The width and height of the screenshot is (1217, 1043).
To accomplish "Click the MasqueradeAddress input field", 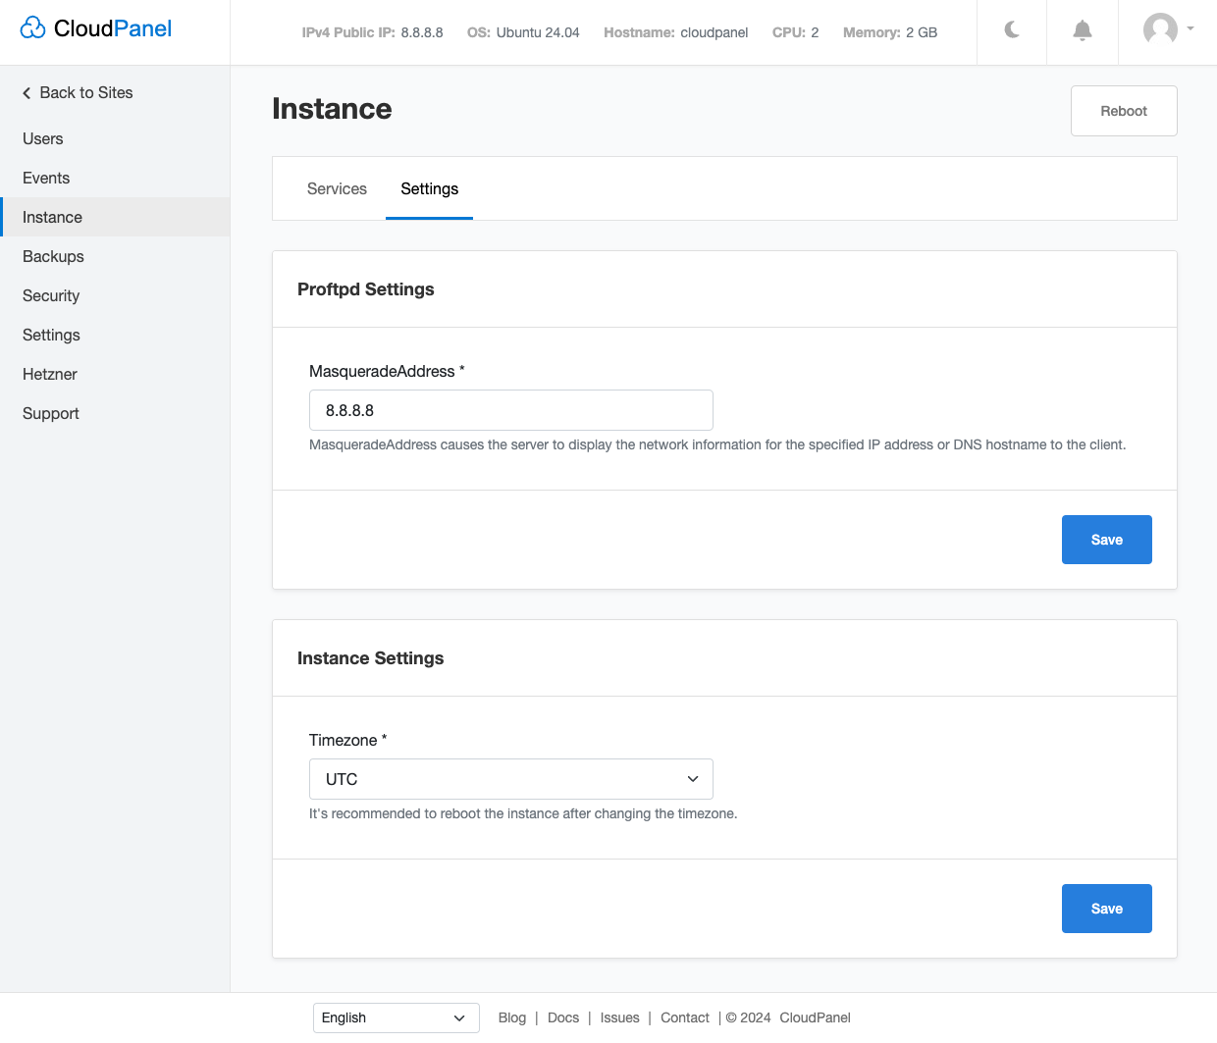I will tap(510, 410).
